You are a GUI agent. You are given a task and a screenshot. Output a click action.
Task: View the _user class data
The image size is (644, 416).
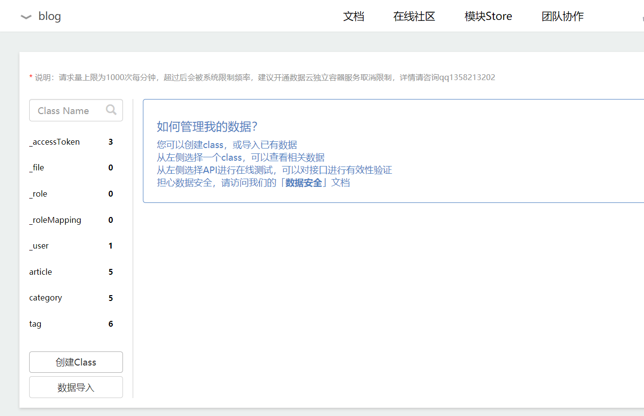[39, 246]
